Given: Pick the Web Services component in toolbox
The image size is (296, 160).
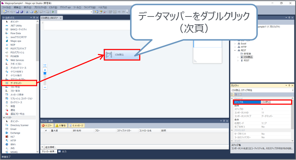Looking at the screenshot, I should [x=17, y=60].
